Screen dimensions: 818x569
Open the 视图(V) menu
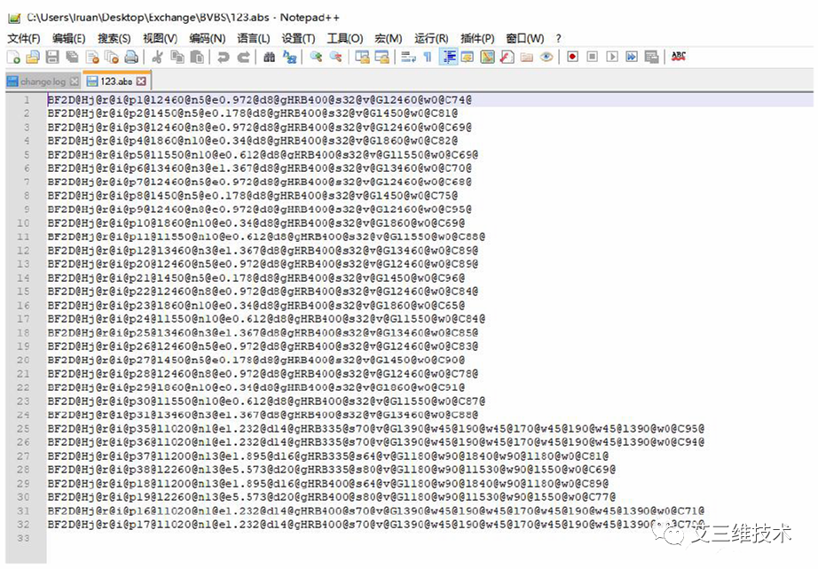[x=161, y=39]
